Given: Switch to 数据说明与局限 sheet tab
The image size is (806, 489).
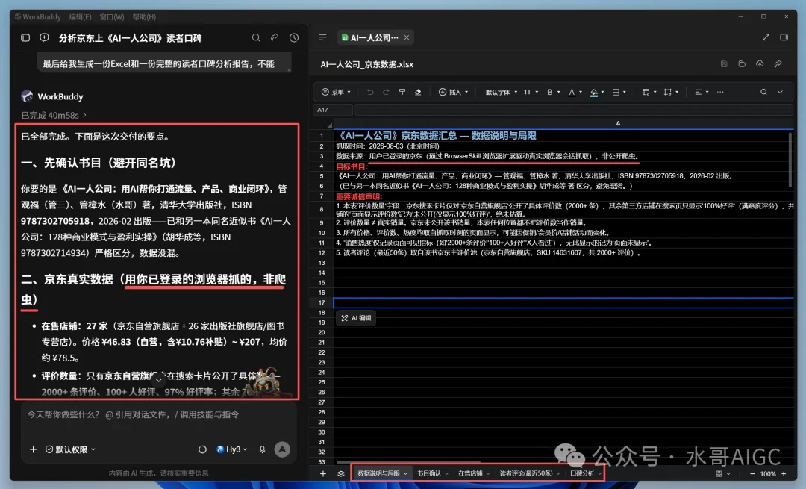Looking at the screenshot, I should (x=382, y=473).
